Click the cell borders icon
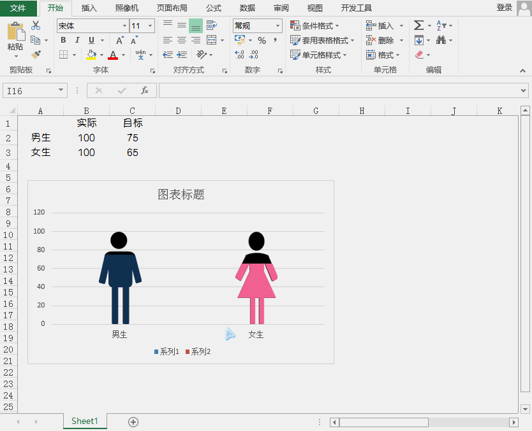 click(63, 55)
